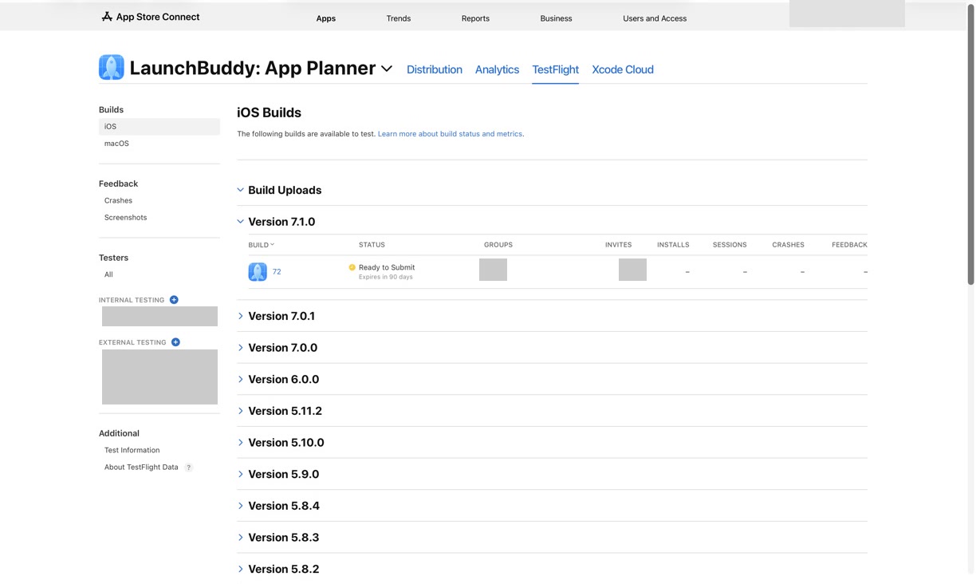Open Test Information in sidebar
976x584 pixels.
[132, 450]
